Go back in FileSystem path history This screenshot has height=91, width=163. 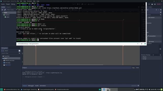pyautogui.click(x=2, y=51)
